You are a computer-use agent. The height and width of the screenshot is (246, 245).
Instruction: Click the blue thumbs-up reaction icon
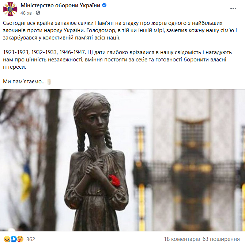pyautogui.click(x=14, y=239)
